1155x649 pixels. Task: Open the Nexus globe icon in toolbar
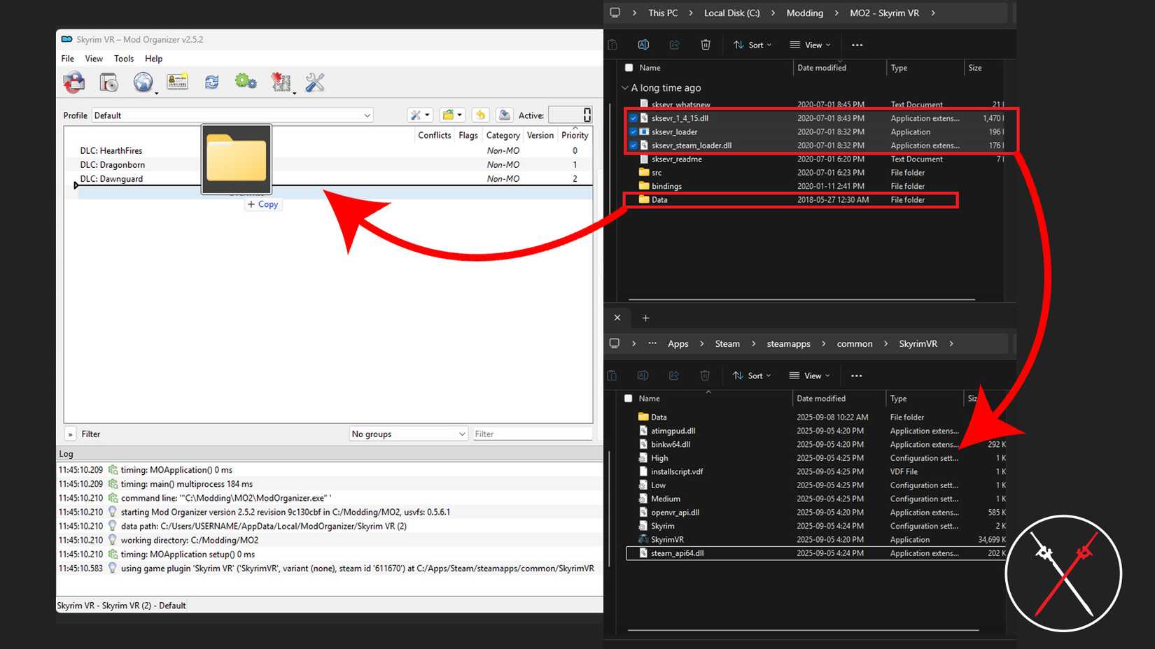143,83
